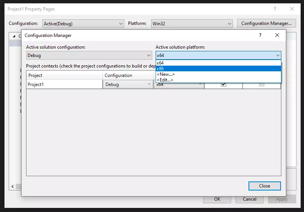Click OK in Property Pages

coord(217,199)
